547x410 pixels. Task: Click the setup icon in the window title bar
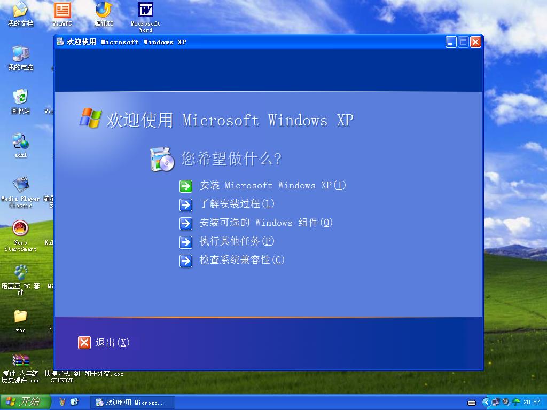click(x=60, y=42)
